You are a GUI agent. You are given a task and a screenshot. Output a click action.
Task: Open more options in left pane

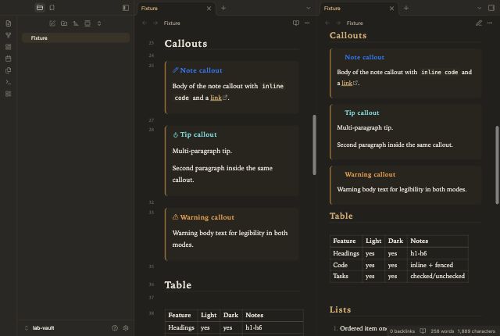coord(307,23)
